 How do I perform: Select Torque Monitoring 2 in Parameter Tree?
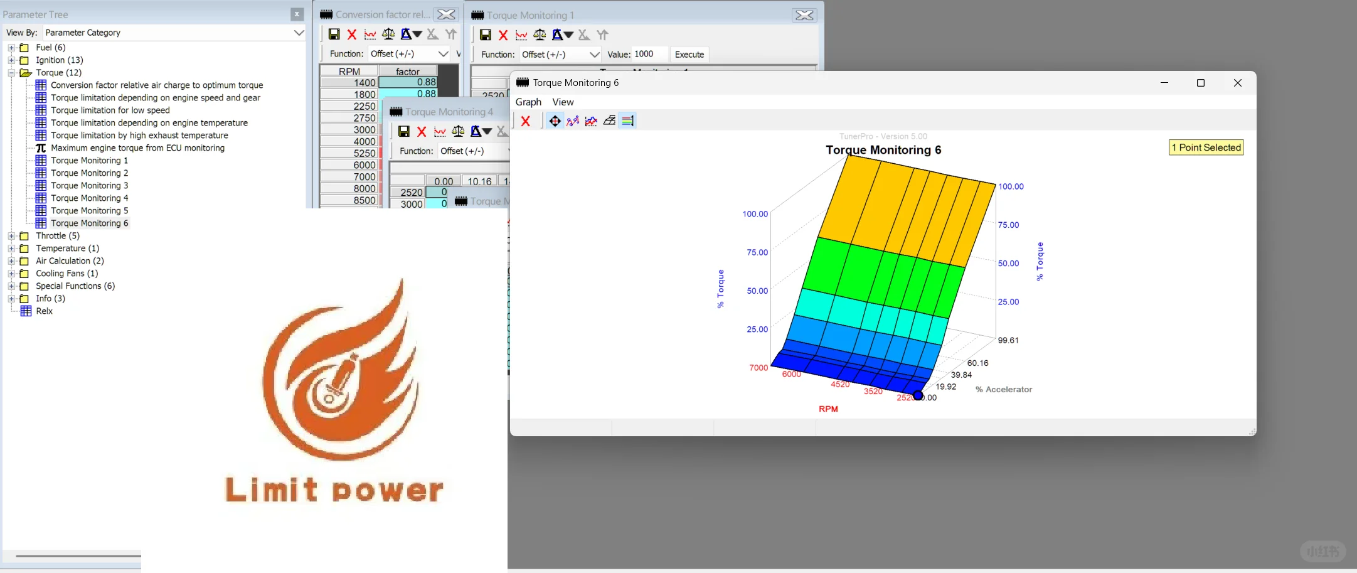[89, 173]
